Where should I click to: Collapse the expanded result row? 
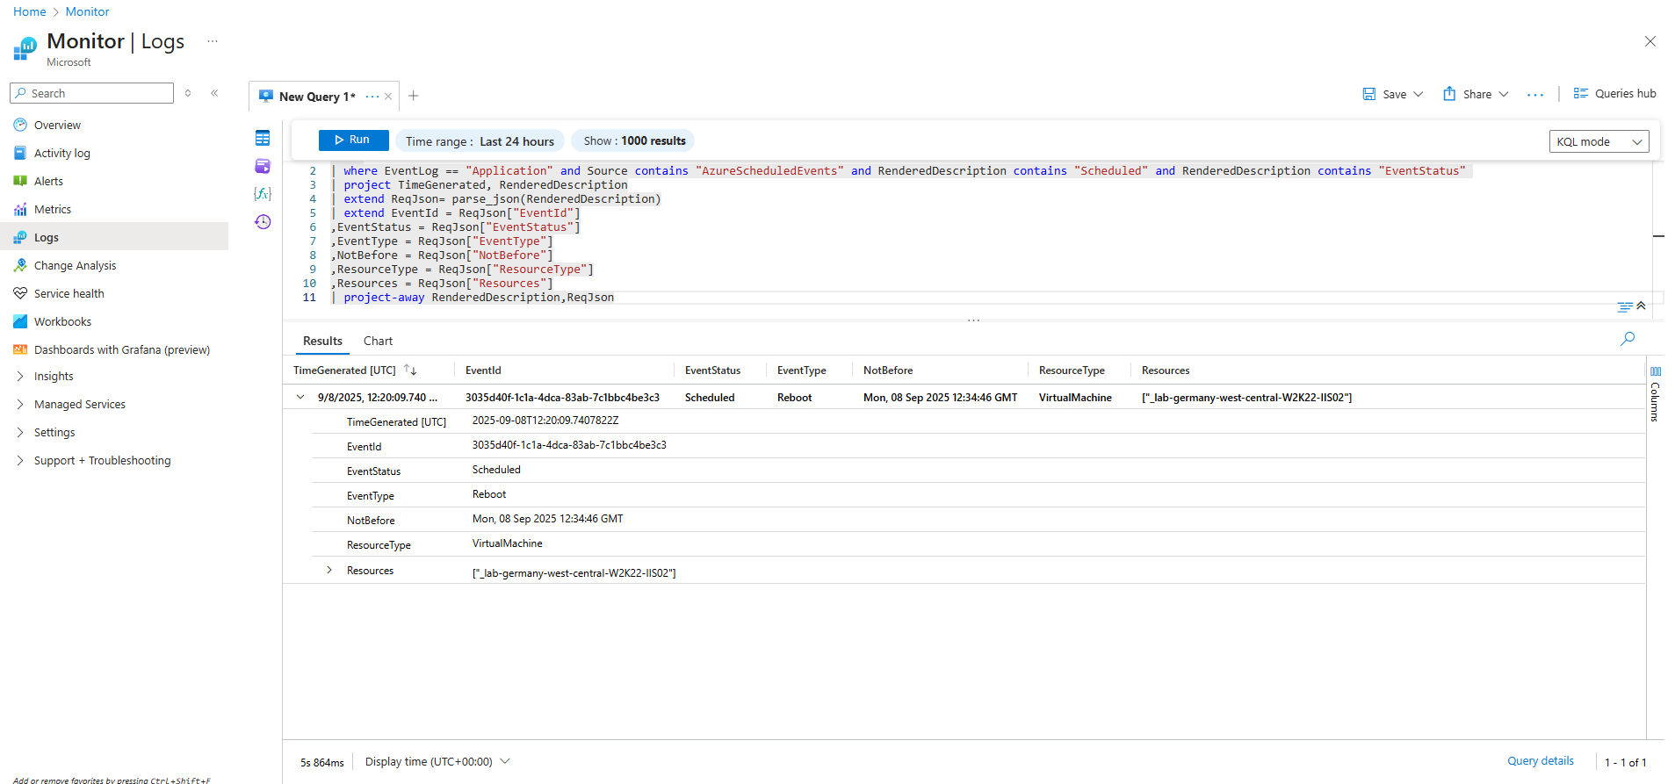tap(300, 397)
